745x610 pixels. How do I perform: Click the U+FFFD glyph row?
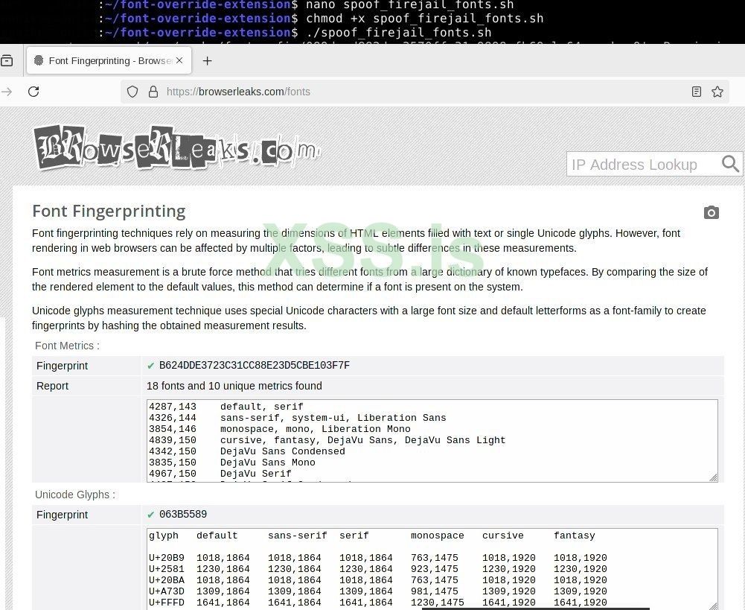click(x=378, y=603)
